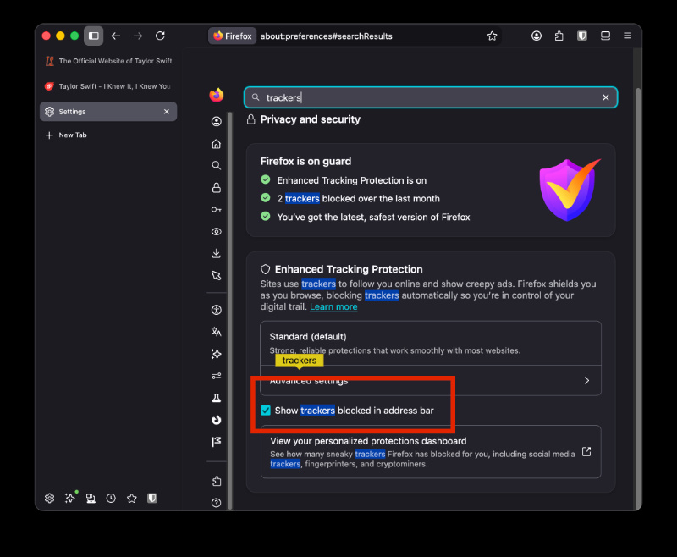Reload the current page
The height and width of the screenshot is (557, 677).
pyautogui.click(x=160, y=36)
